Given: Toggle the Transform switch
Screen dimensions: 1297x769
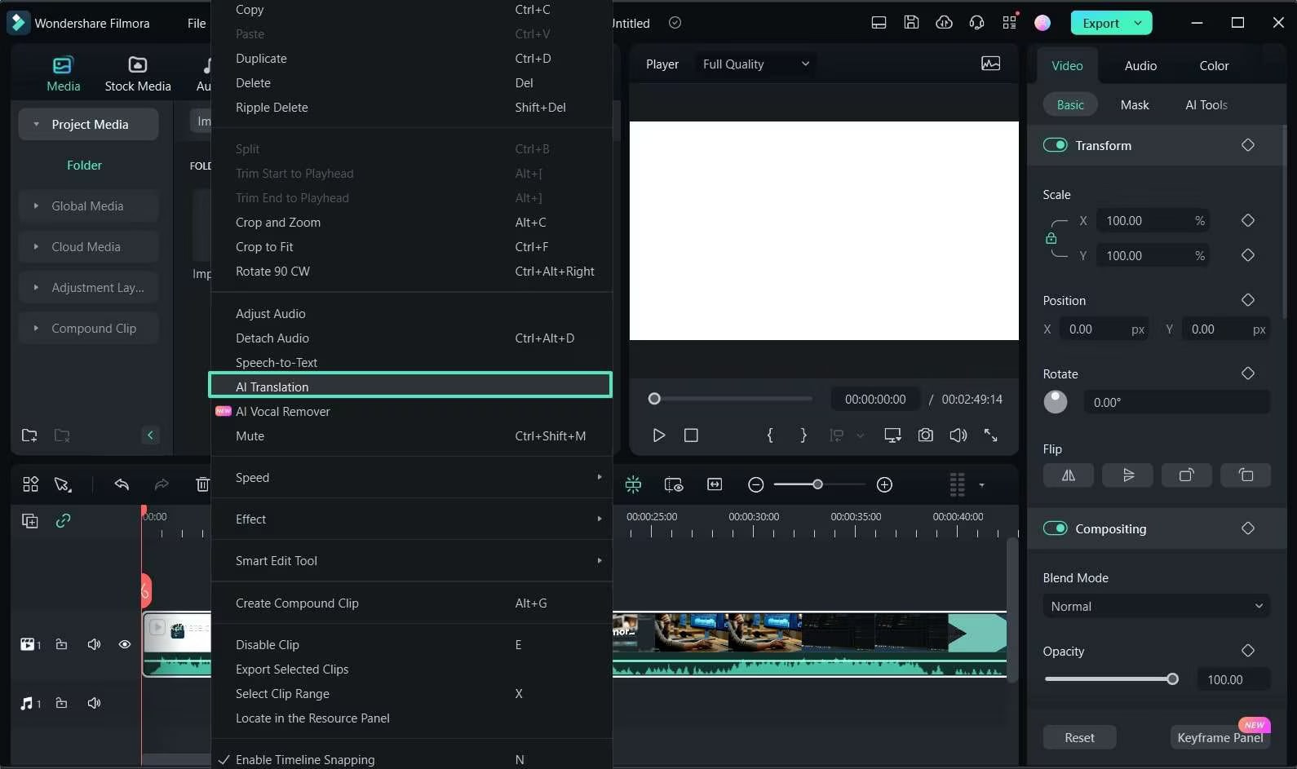Looking at the screenshot, I should (x=1055, y=145).
